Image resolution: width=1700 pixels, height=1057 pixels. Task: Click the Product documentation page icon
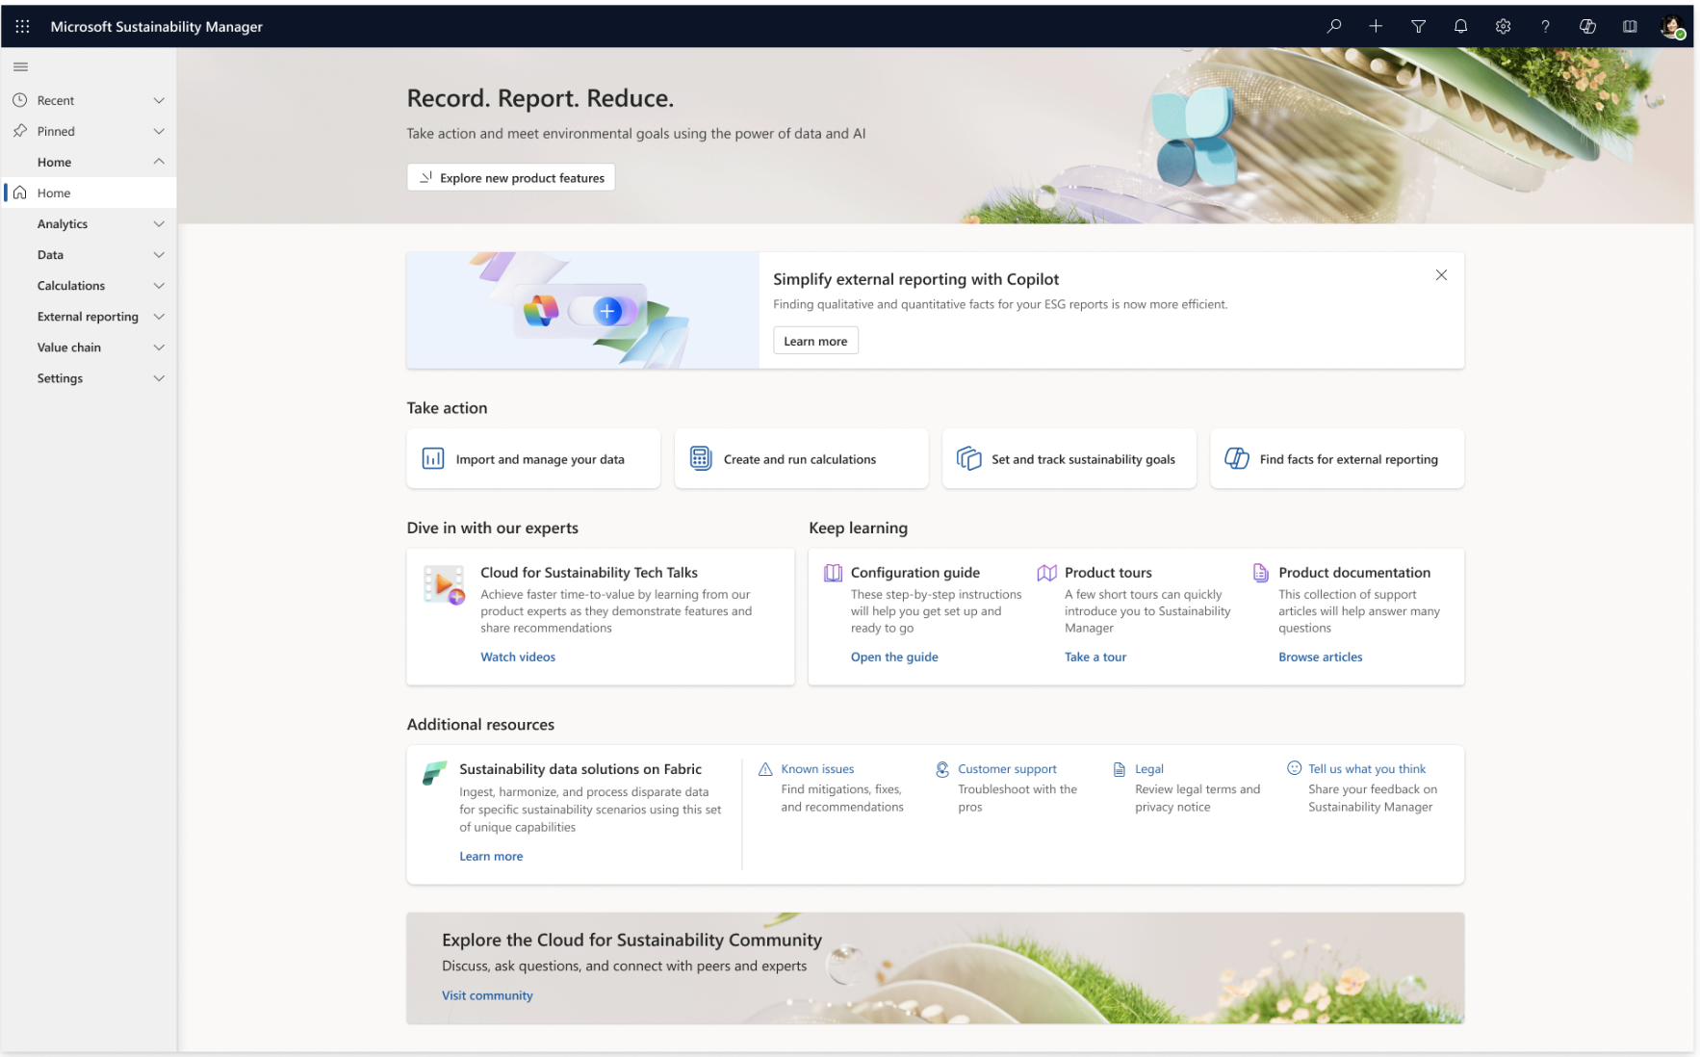pos(1260,573)
